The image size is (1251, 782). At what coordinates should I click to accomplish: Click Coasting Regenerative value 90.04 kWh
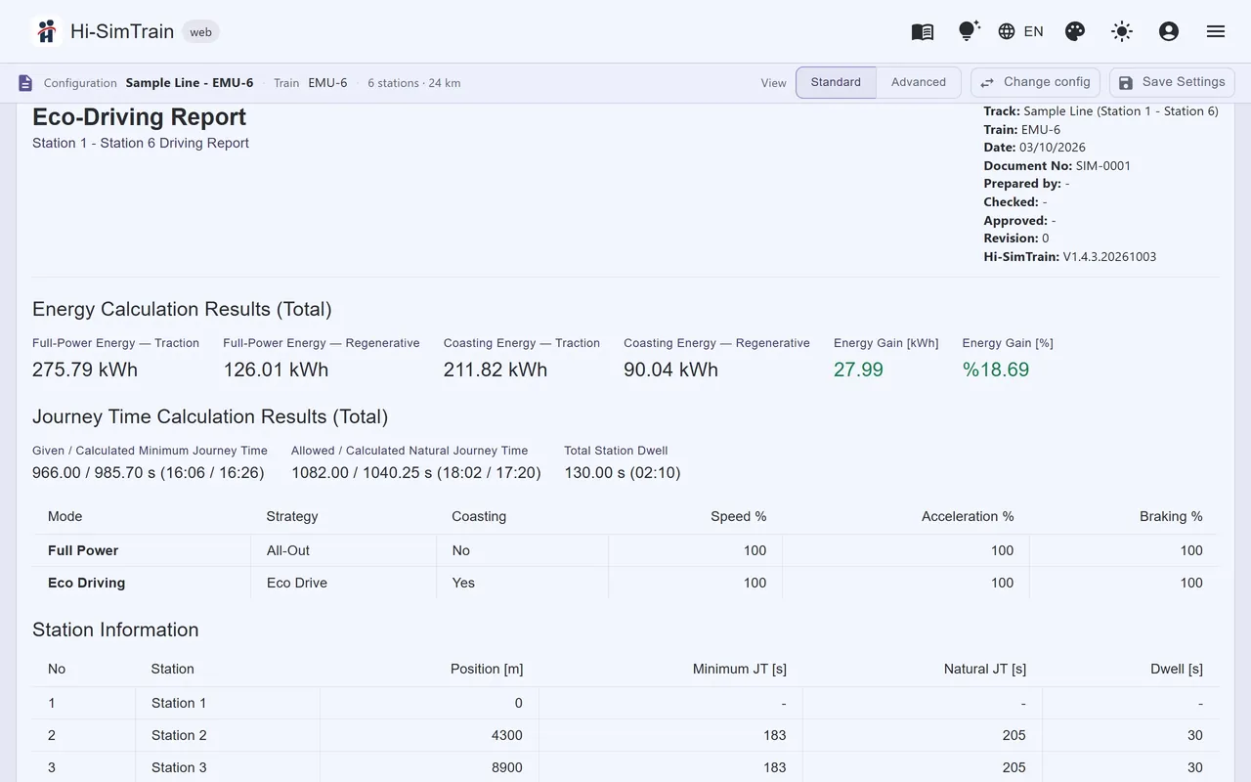[x=671, y=369]
